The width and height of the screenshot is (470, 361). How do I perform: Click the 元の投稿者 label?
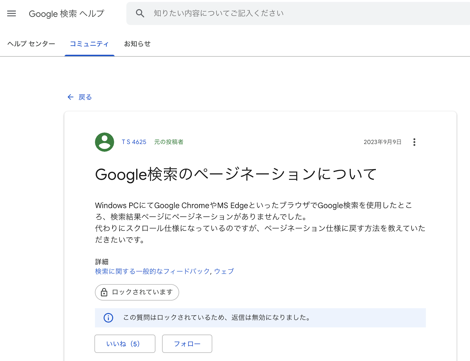pyautogui.click(x=169, y=142)
